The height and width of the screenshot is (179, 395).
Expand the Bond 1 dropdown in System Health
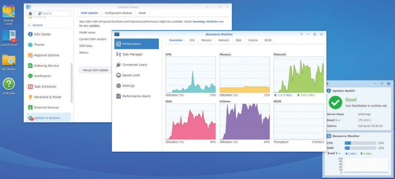pos(333,120)
